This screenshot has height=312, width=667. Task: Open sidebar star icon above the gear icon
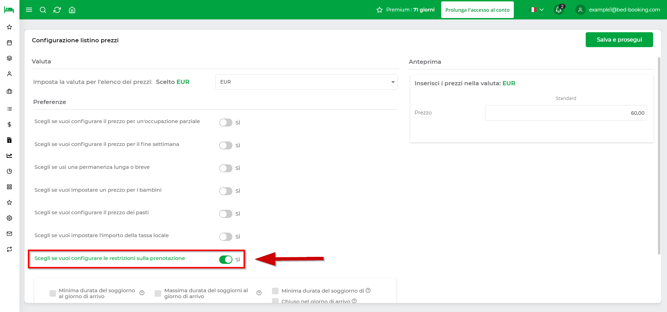pos(9,202)
